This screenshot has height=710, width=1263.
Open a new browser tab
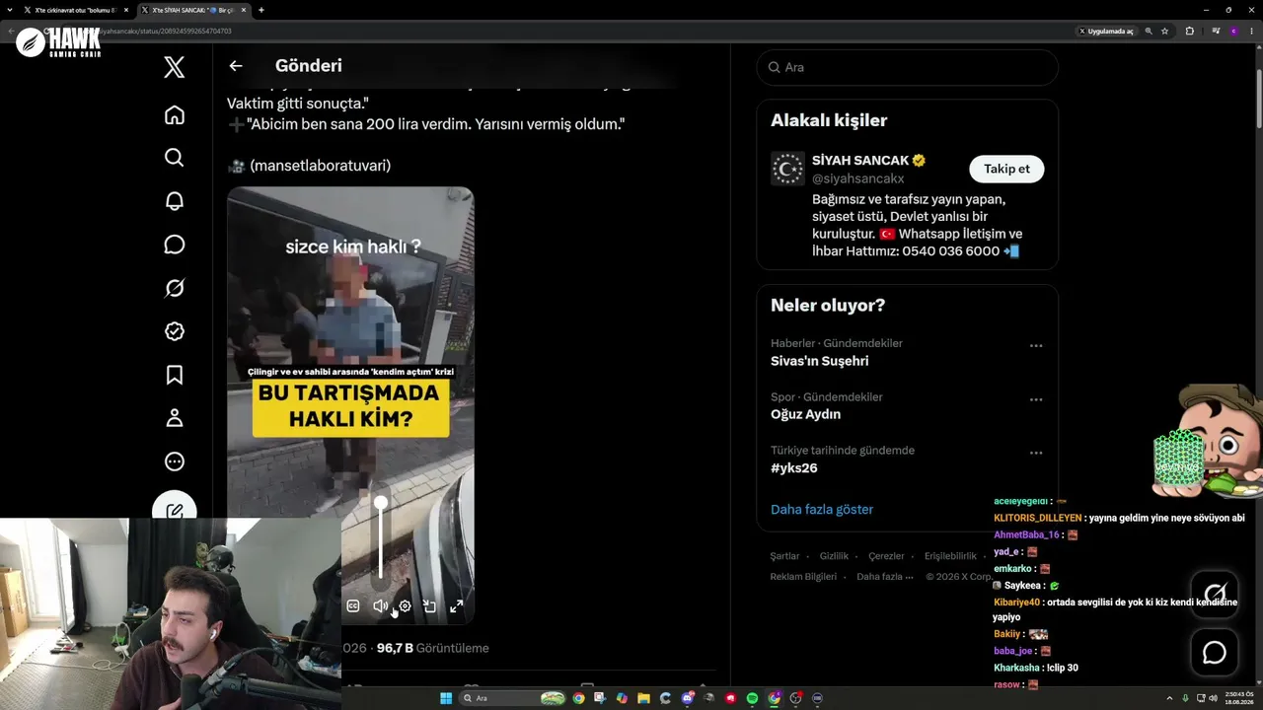tap(261, 10)
